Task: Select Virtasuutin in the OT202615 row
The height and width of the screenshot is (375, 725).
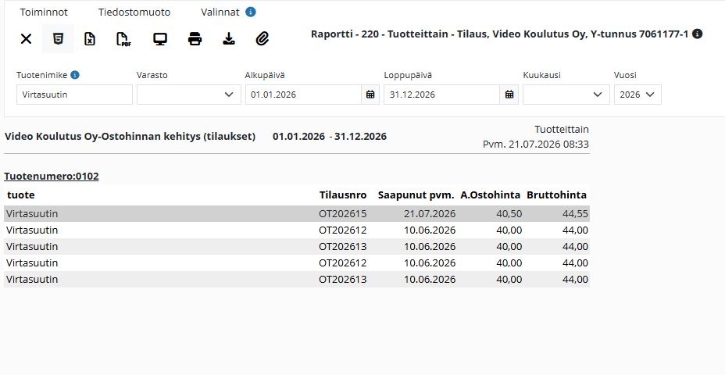Action: [32, 213]
